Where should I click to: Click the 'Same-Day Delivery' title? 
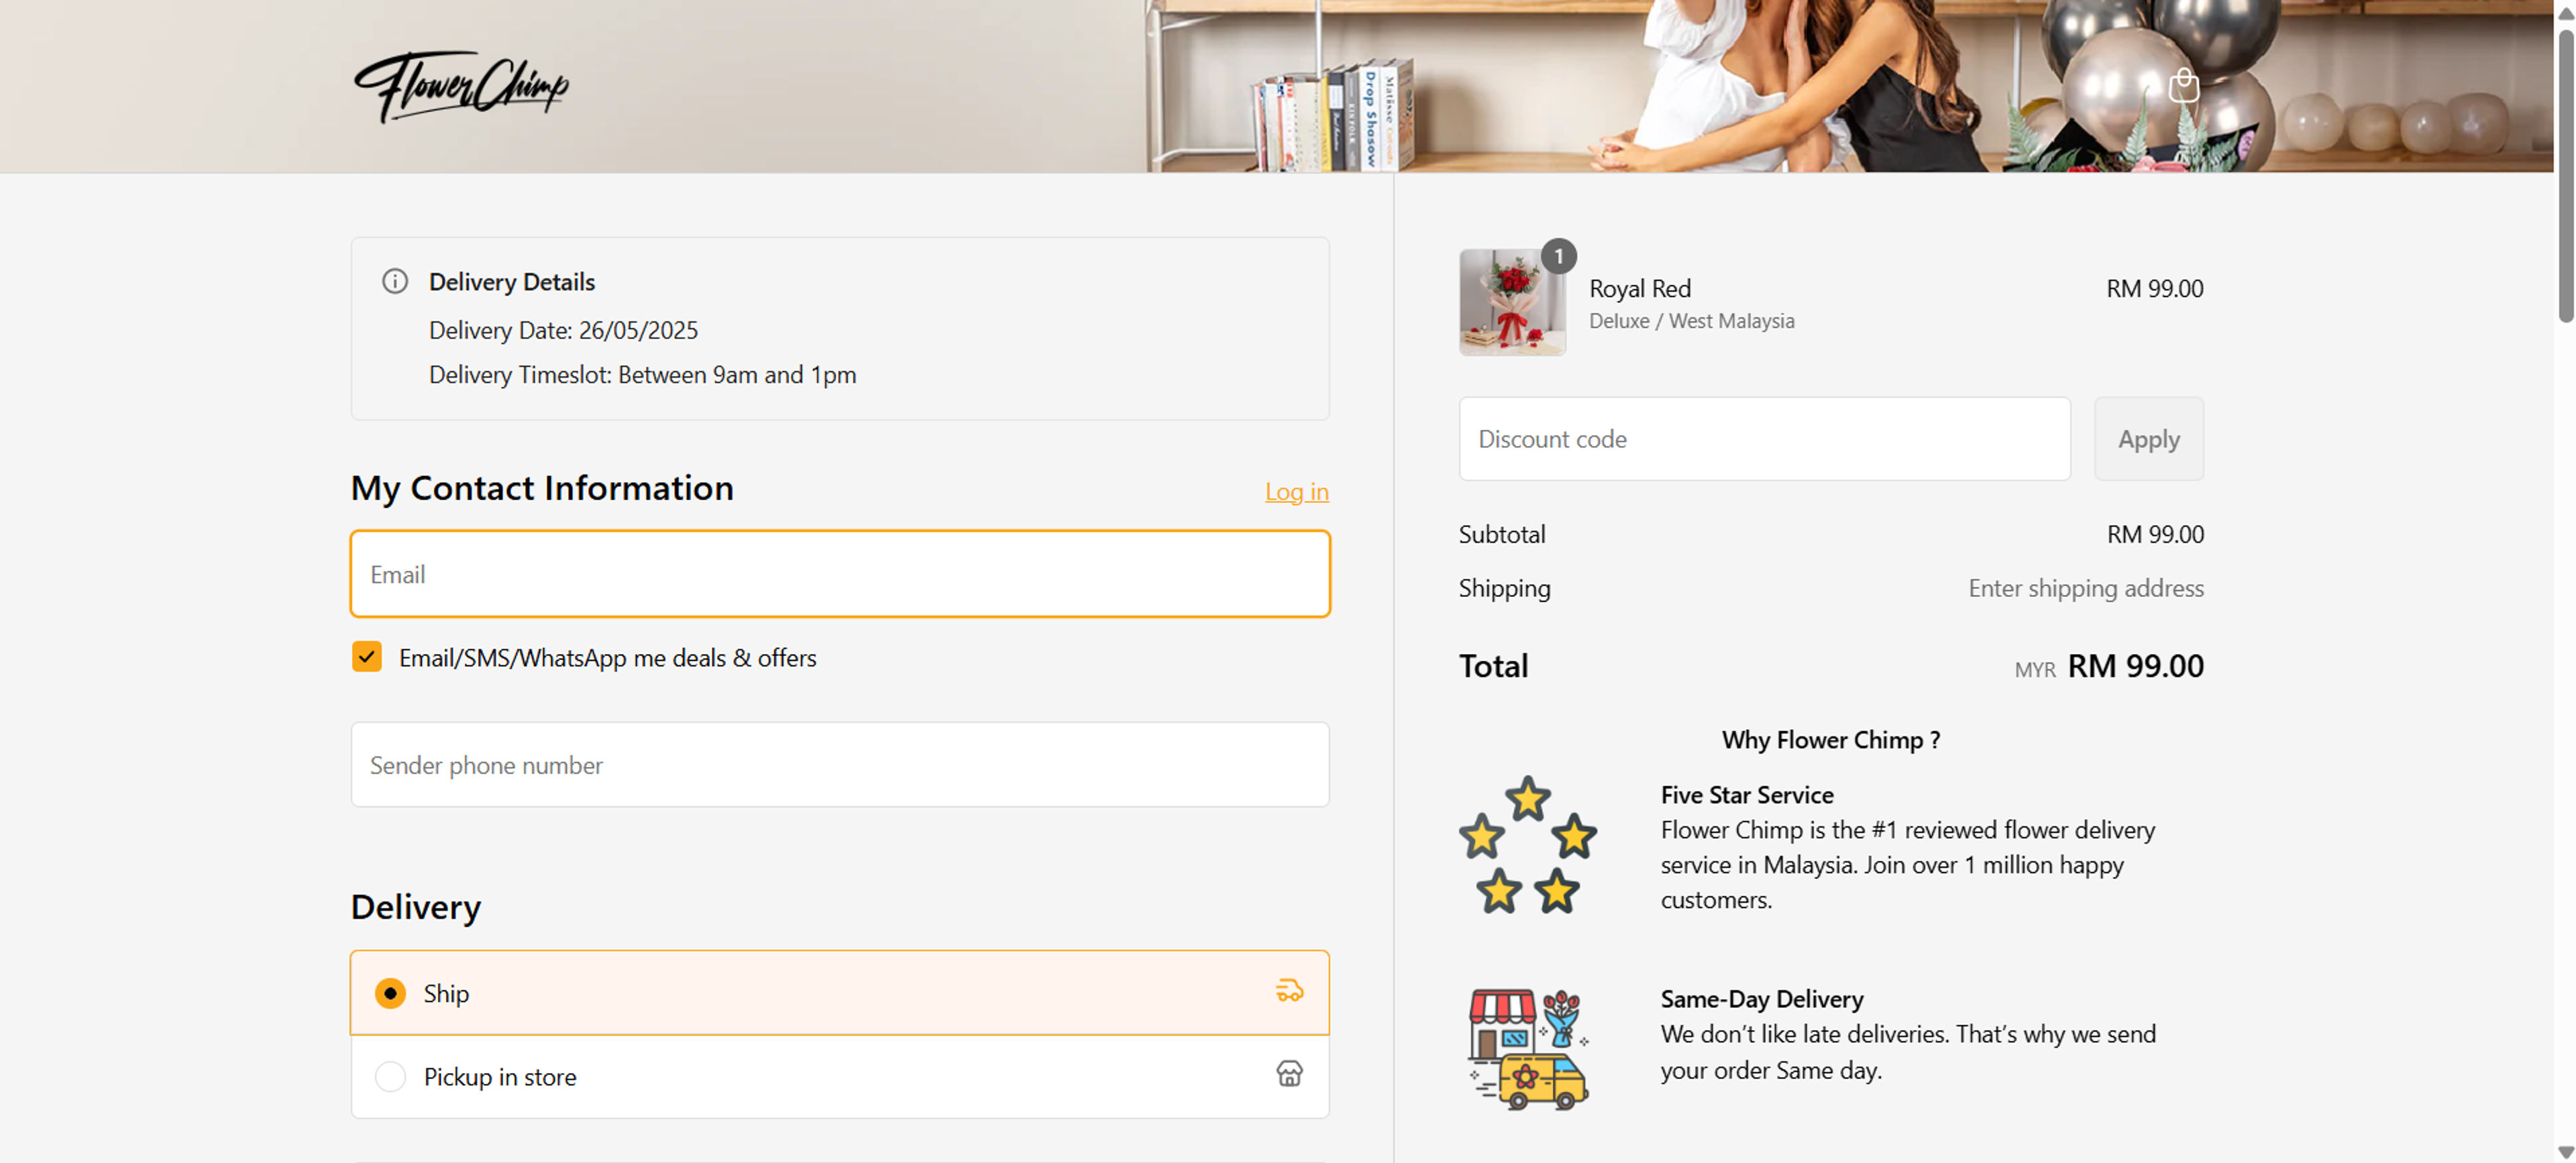(1761, 999)
